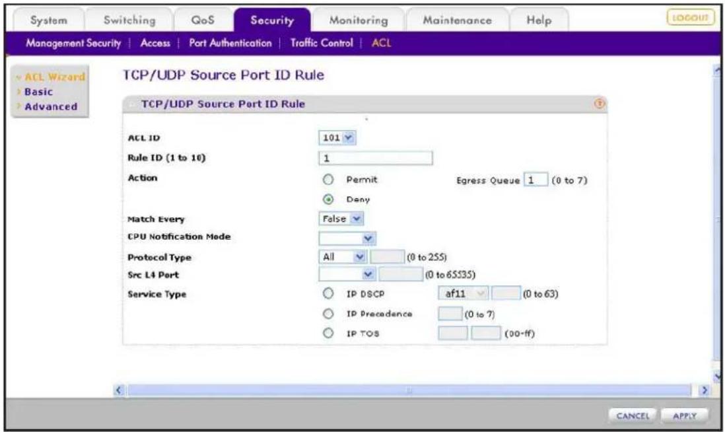Click the Src L4 Port number field
Viewport: 725px width, 432px height.
(401, 274)
